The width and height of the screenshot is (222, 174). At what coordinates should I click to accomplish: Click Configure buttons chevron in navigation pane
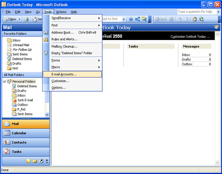click(x=47, y=161)
